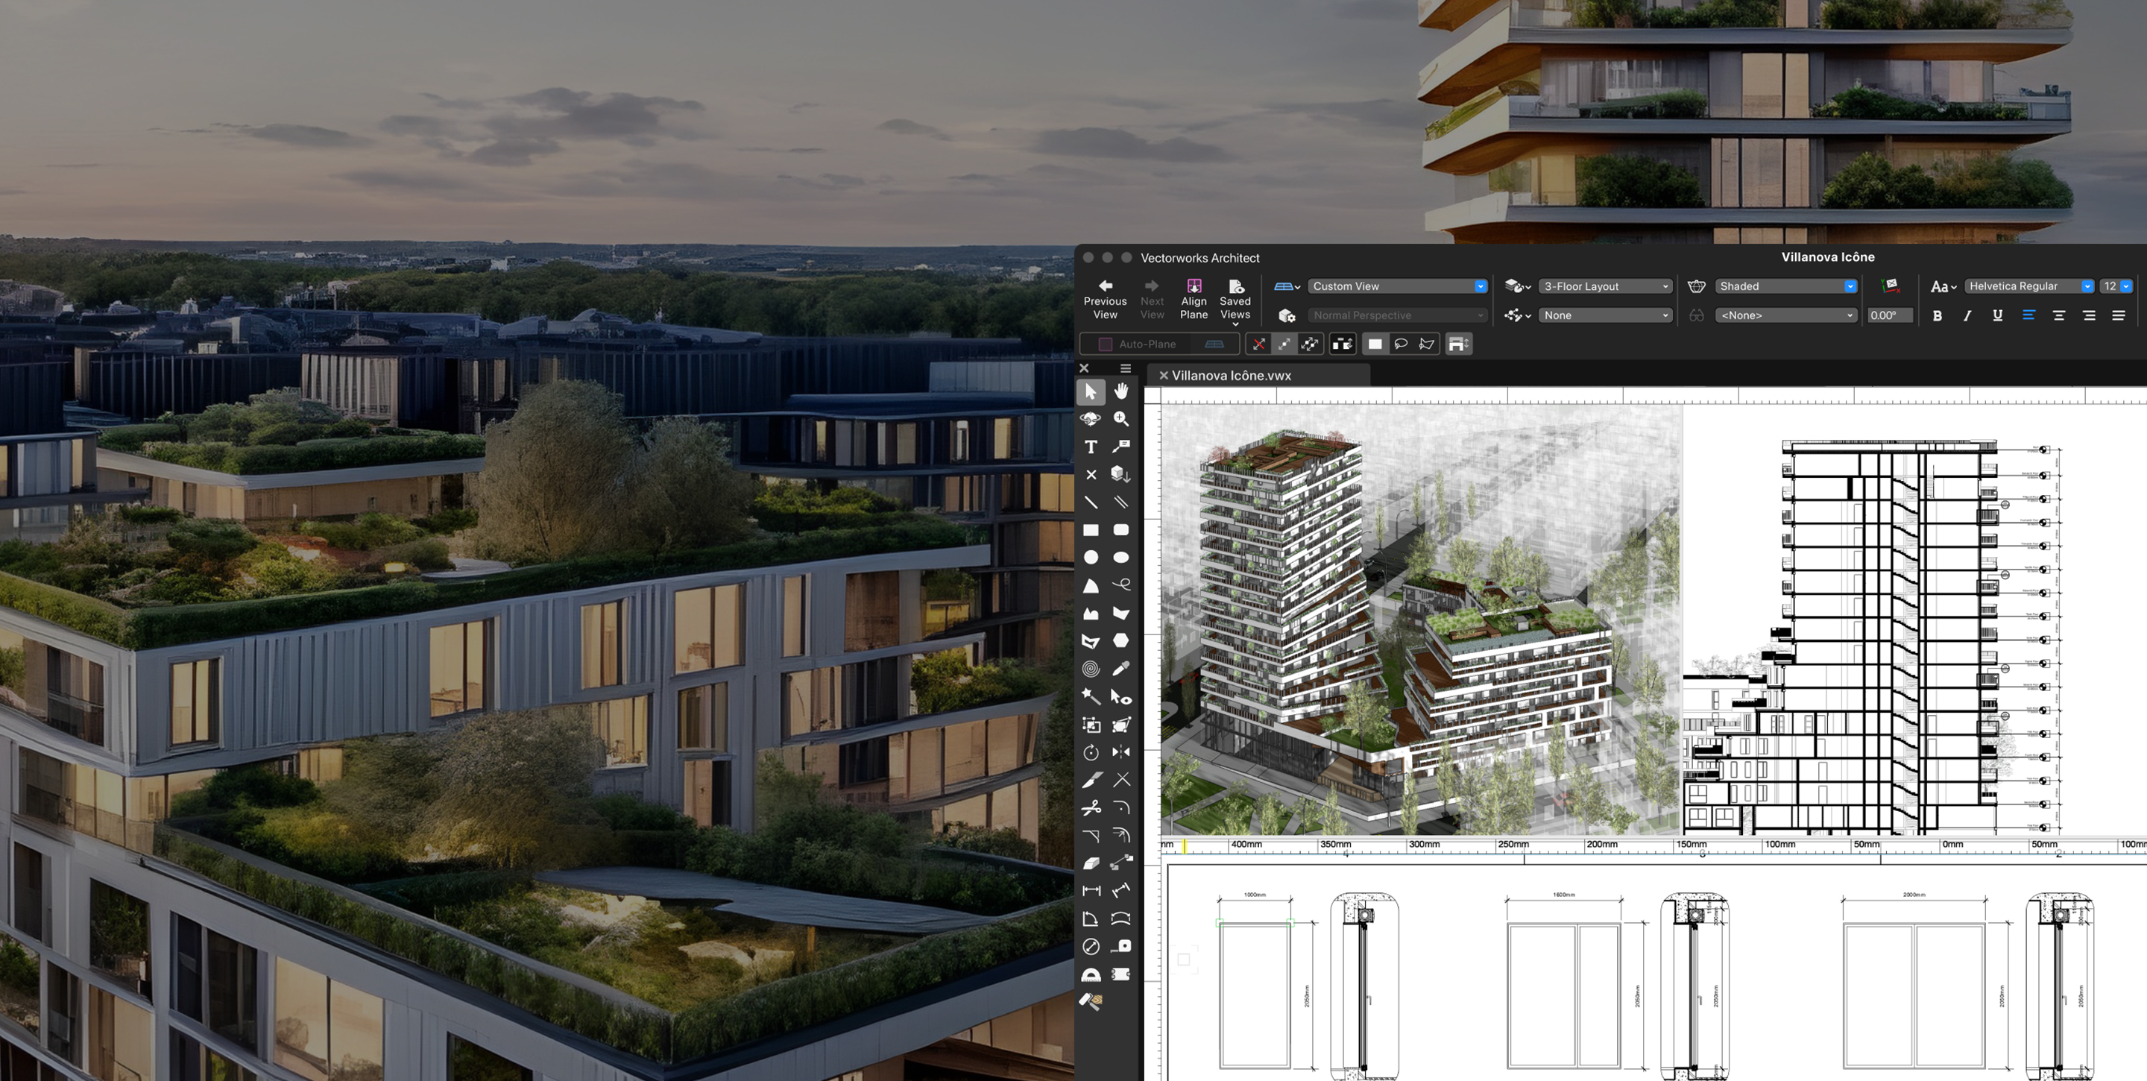Toggle Italic text formatting
The image size is (2147, 1081).
[1967, 315]
